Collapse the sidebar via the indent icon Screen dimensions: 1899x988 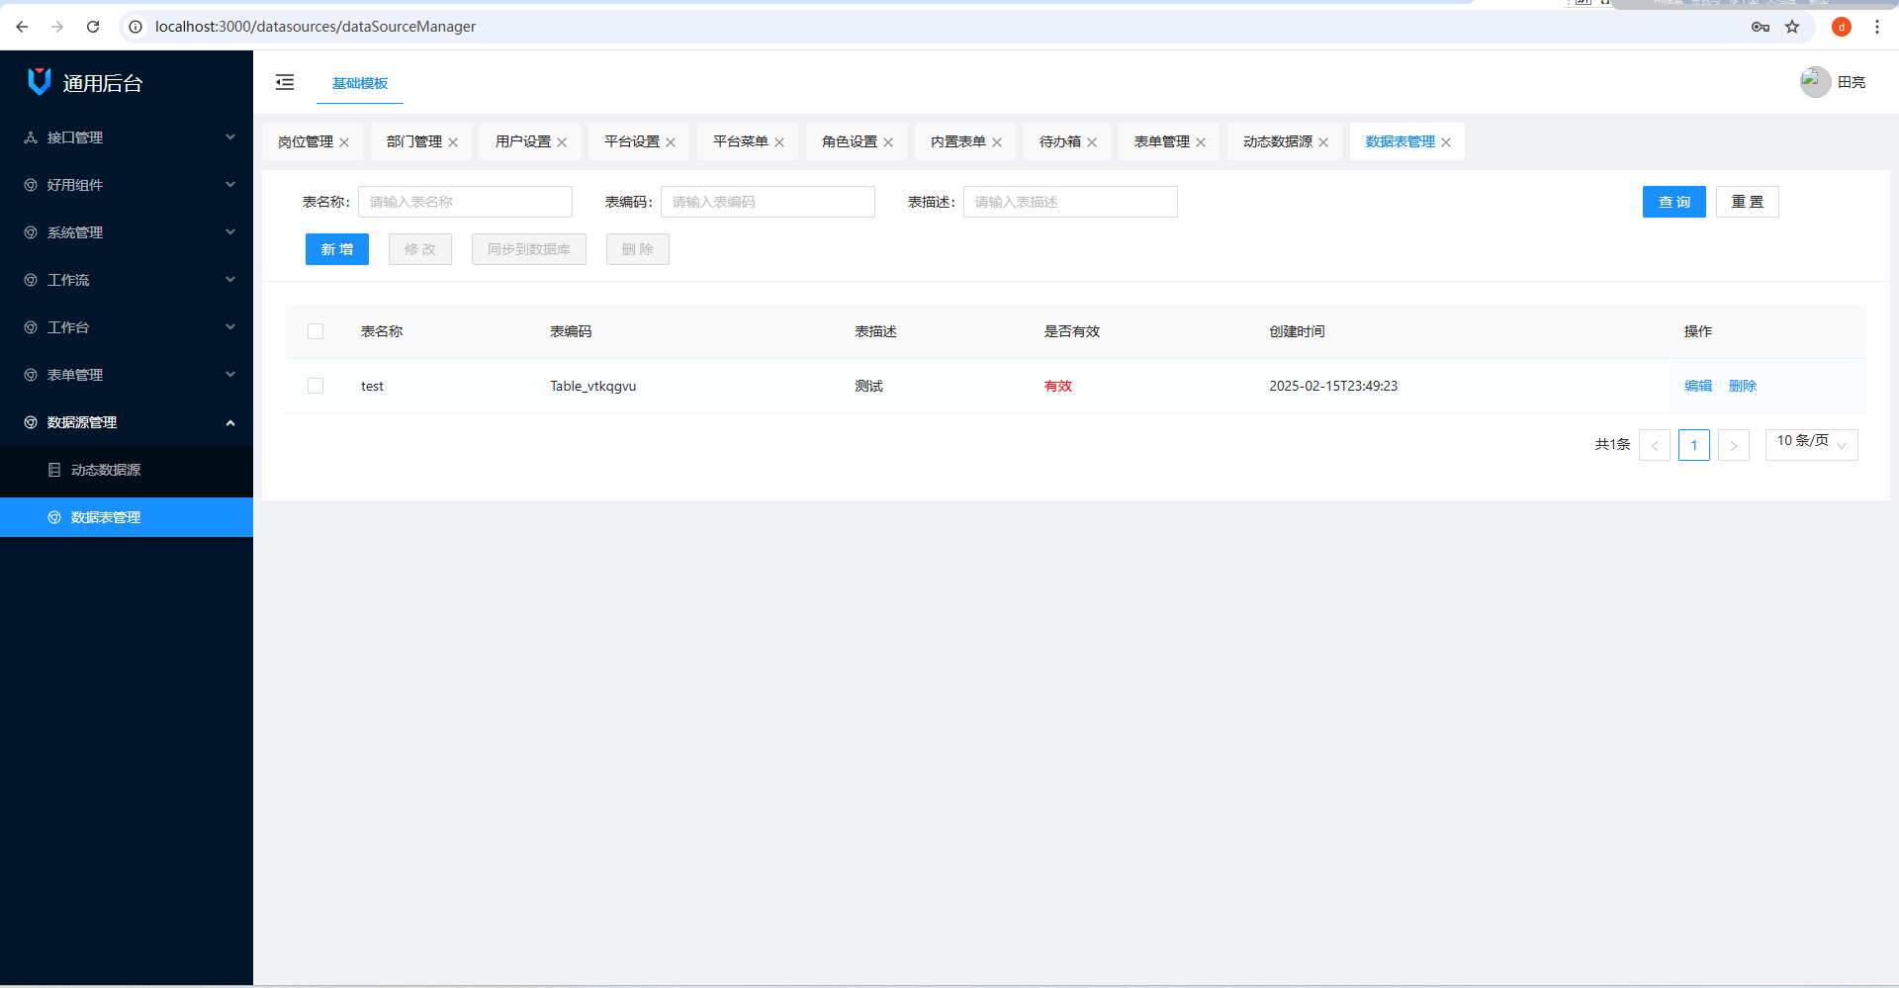285,82
